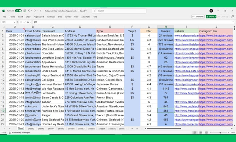The height and width of the screenshot is (142, 236).
Task: Add a new sheet with plus icon
Action: click(x=137, y=128)
